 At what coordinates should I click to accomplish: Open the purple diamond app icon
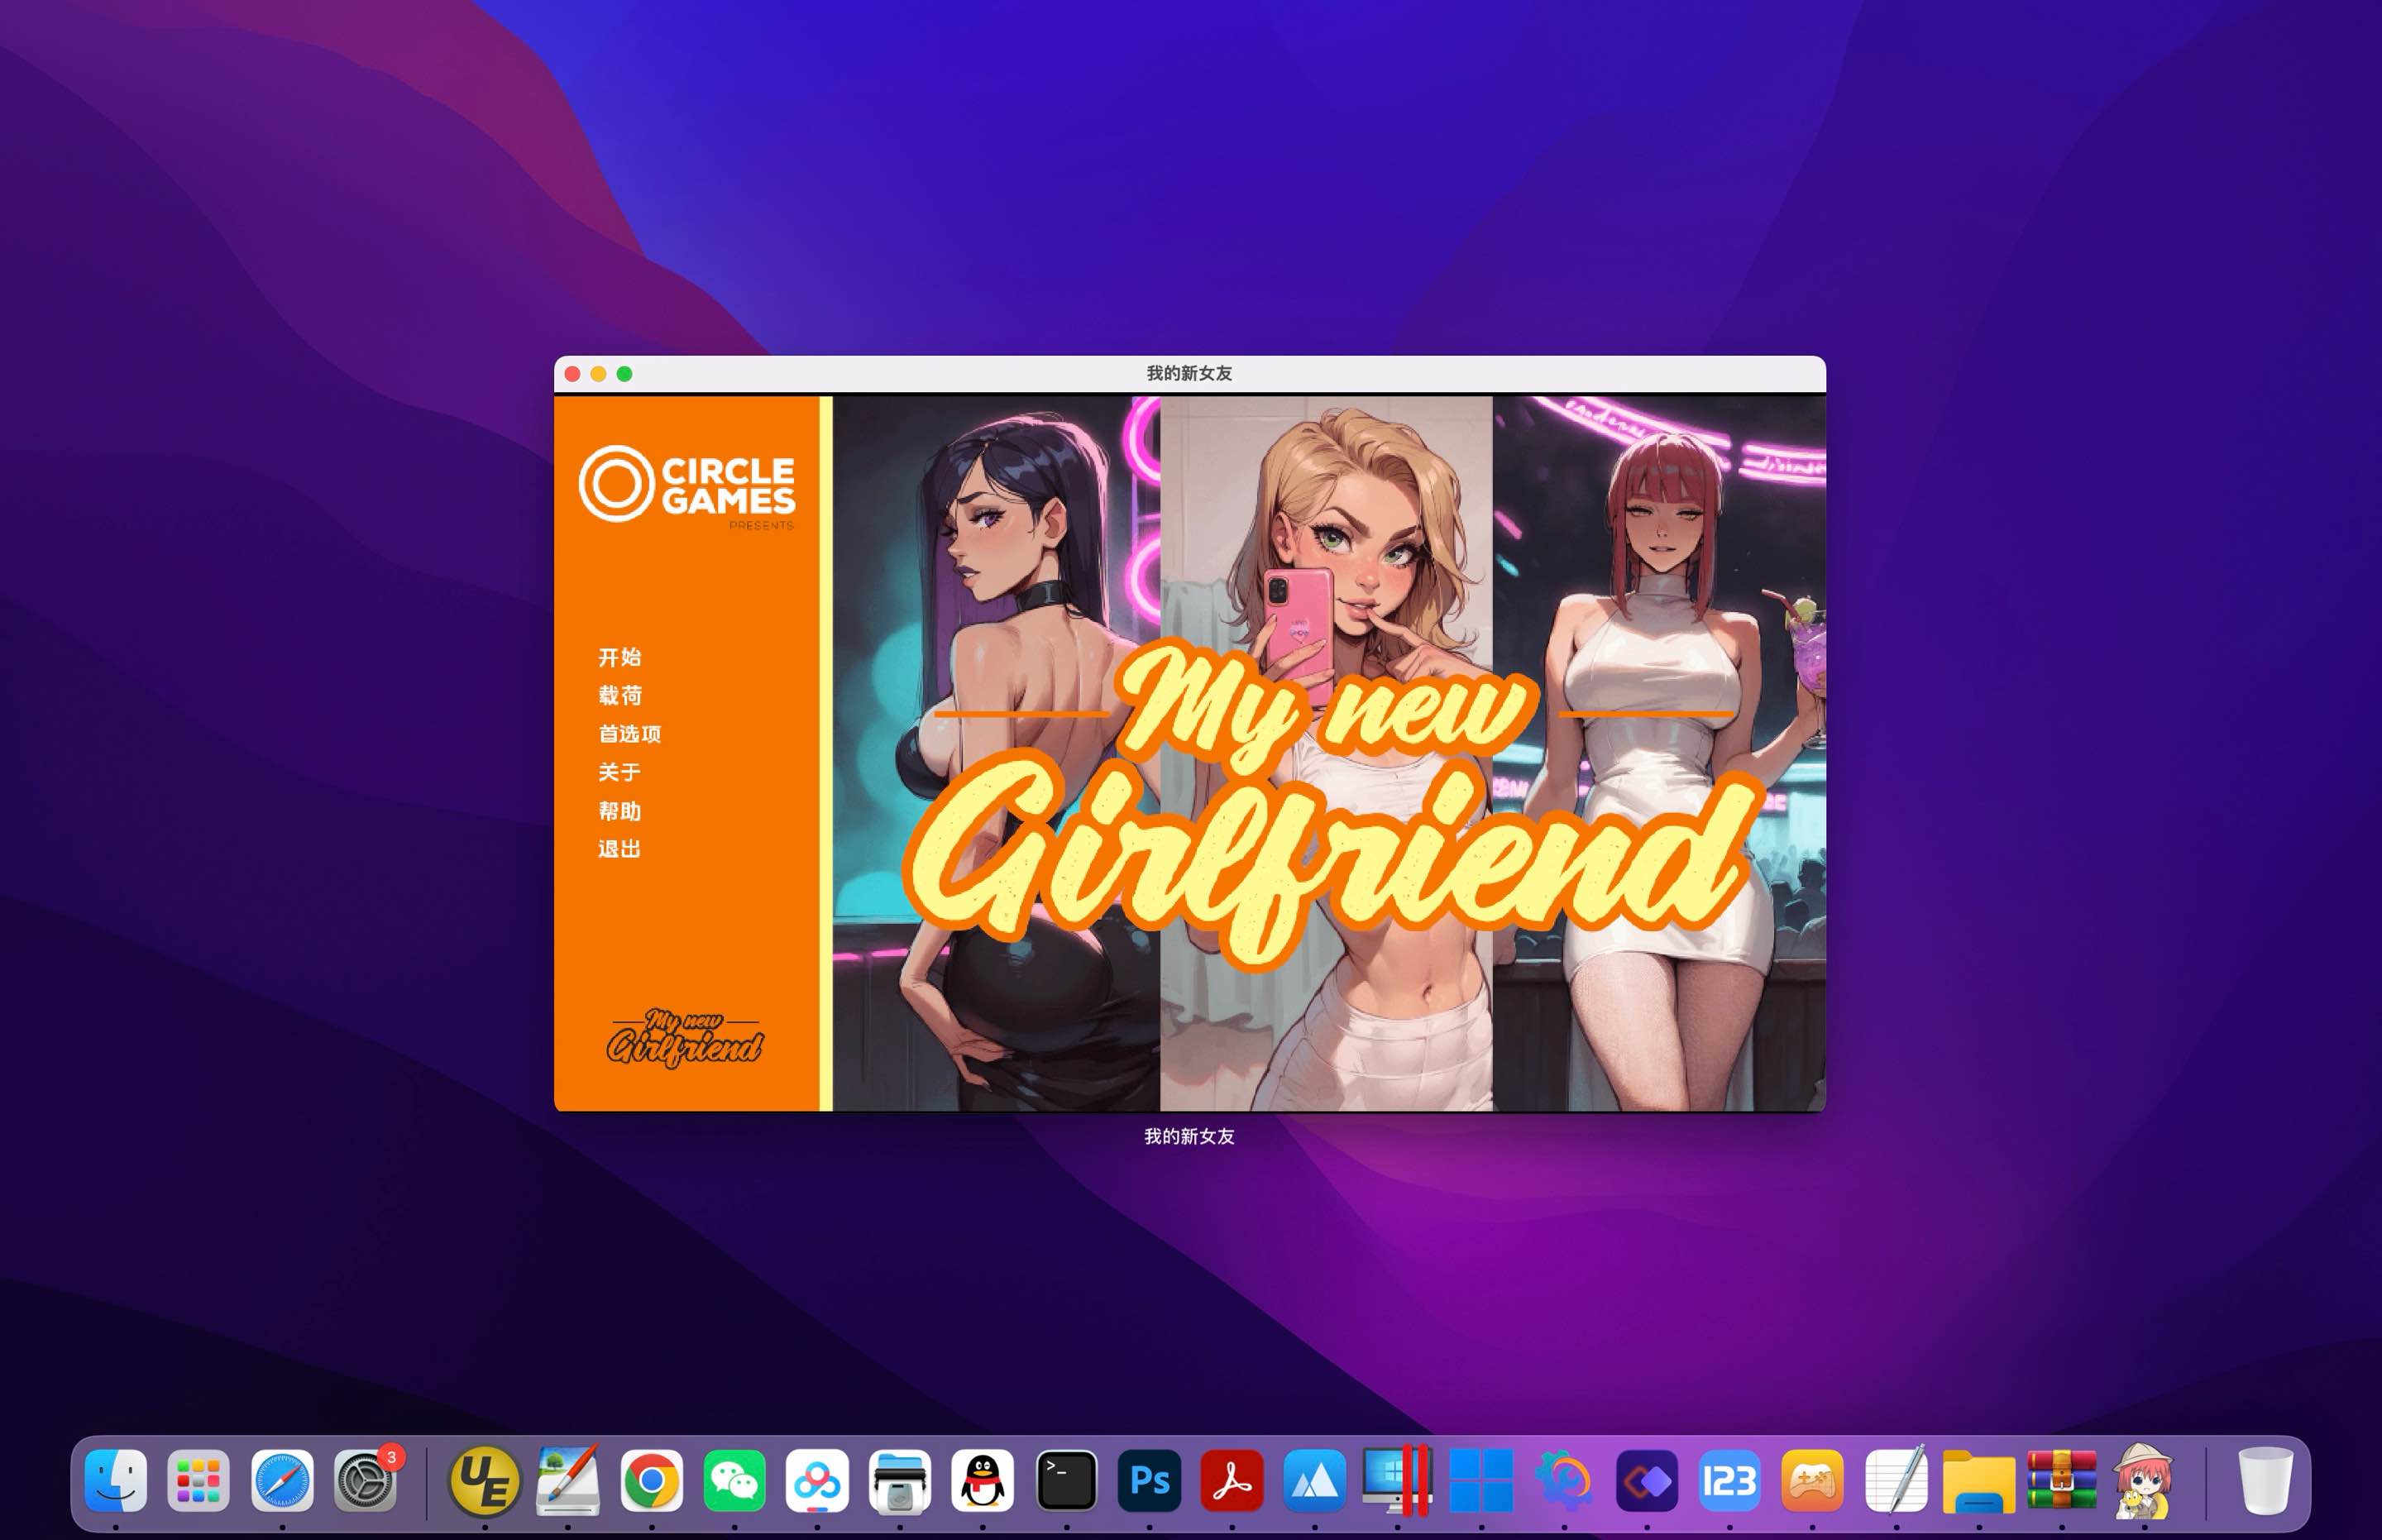pyautogui.click(x=1647, y=1480)
